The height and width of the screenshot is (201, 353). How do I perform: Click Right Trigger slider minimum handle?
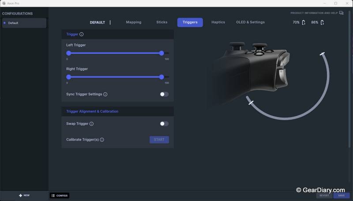click(x=69, y=77)
